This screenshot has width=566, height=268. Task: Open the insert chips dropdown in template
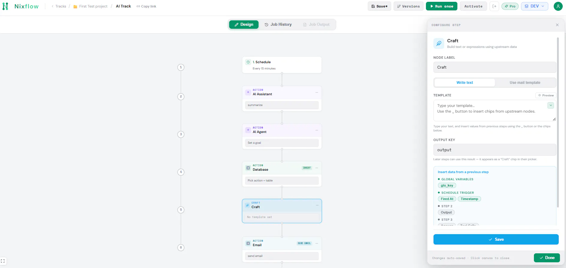coord(551,105)
